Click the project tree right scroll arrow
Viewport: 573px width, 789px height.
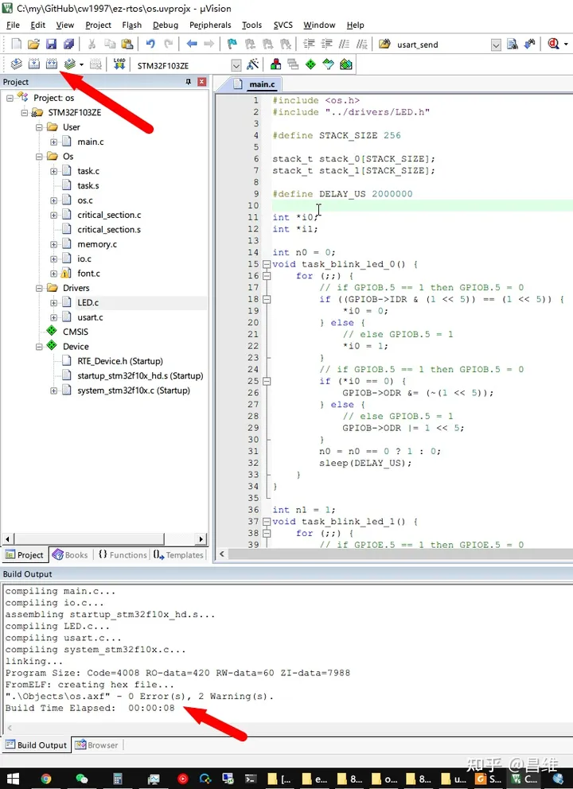click(x=201, y=539)
